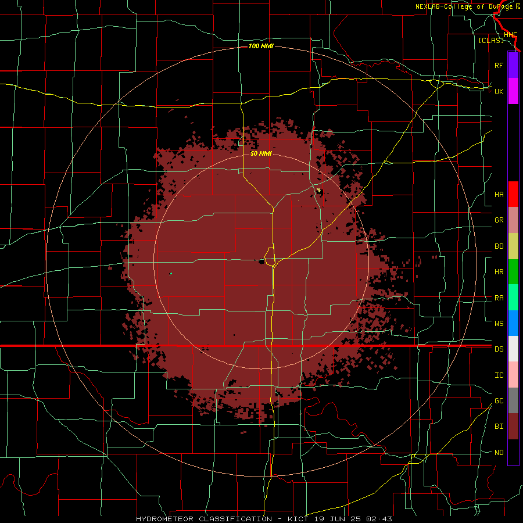Click the IC legend label
Screen dimensions: 523x523
pos(499,375)
